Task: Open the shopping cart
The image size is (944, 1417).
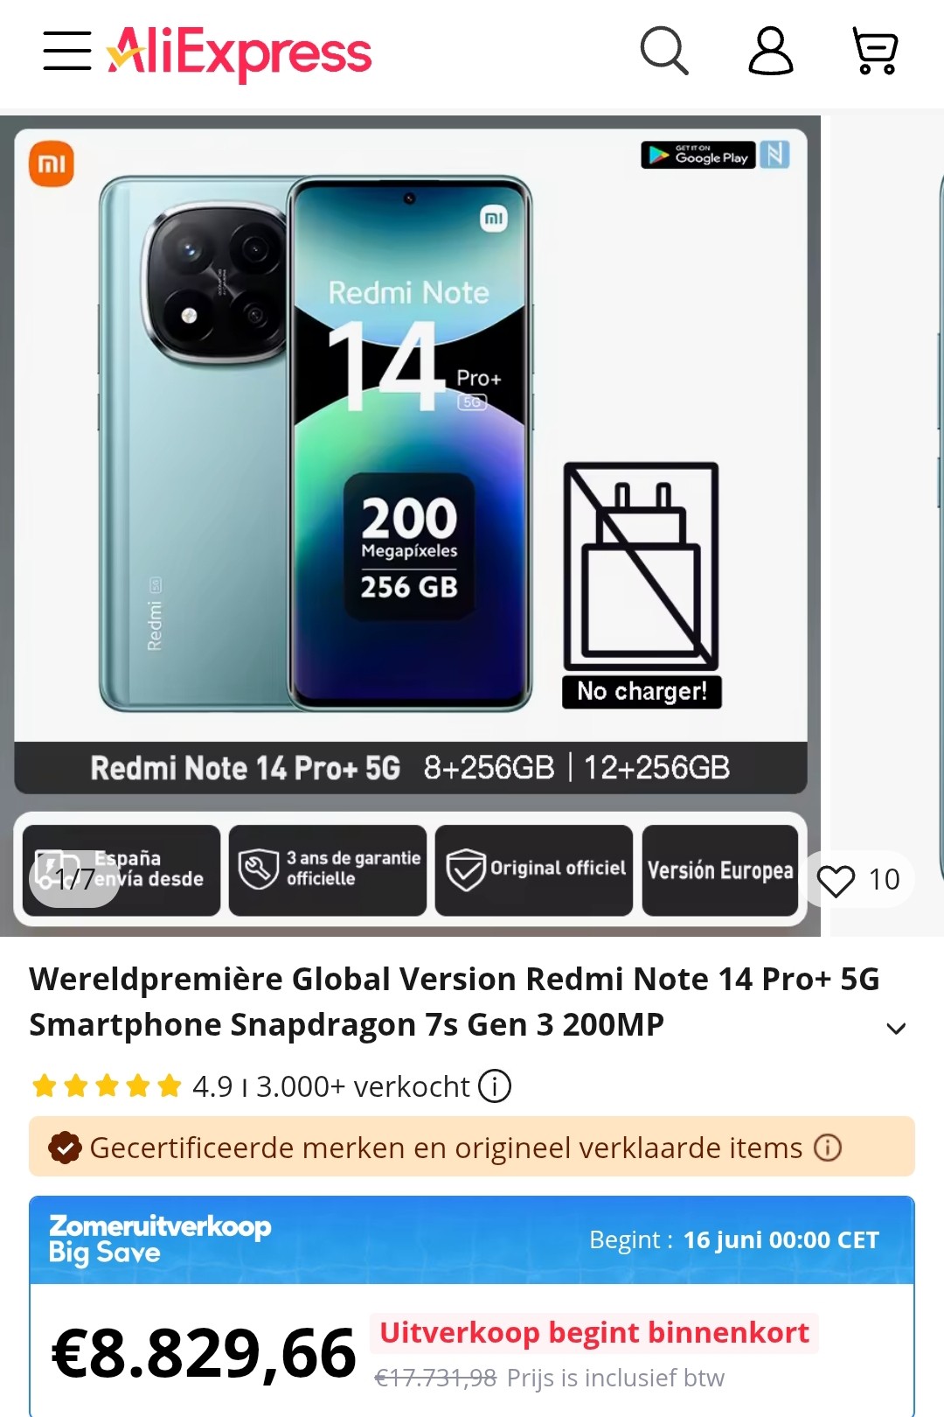Action: click(x=875, y=51)
